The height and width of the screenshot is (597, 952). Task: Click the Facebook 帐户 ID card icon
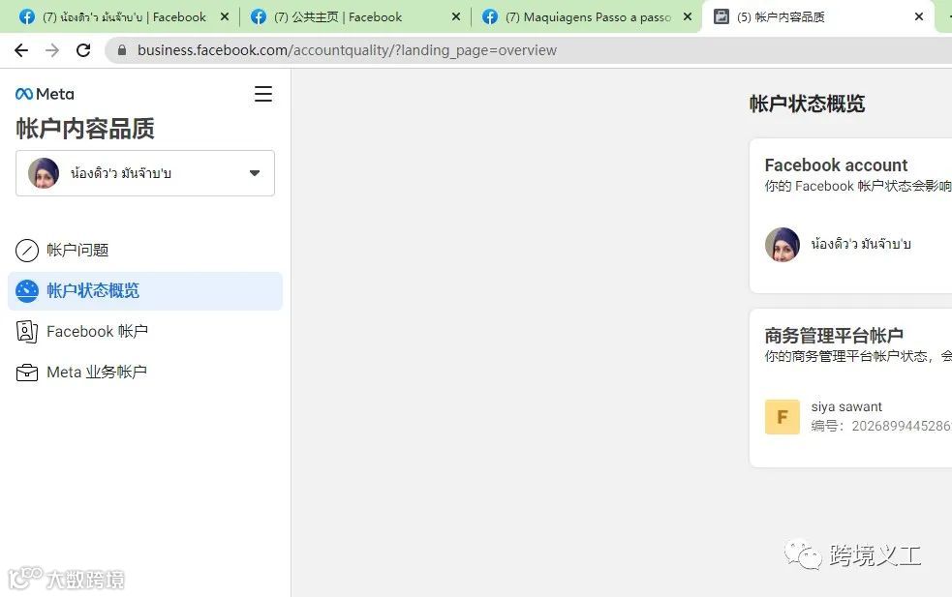click(x=27, y=331)
